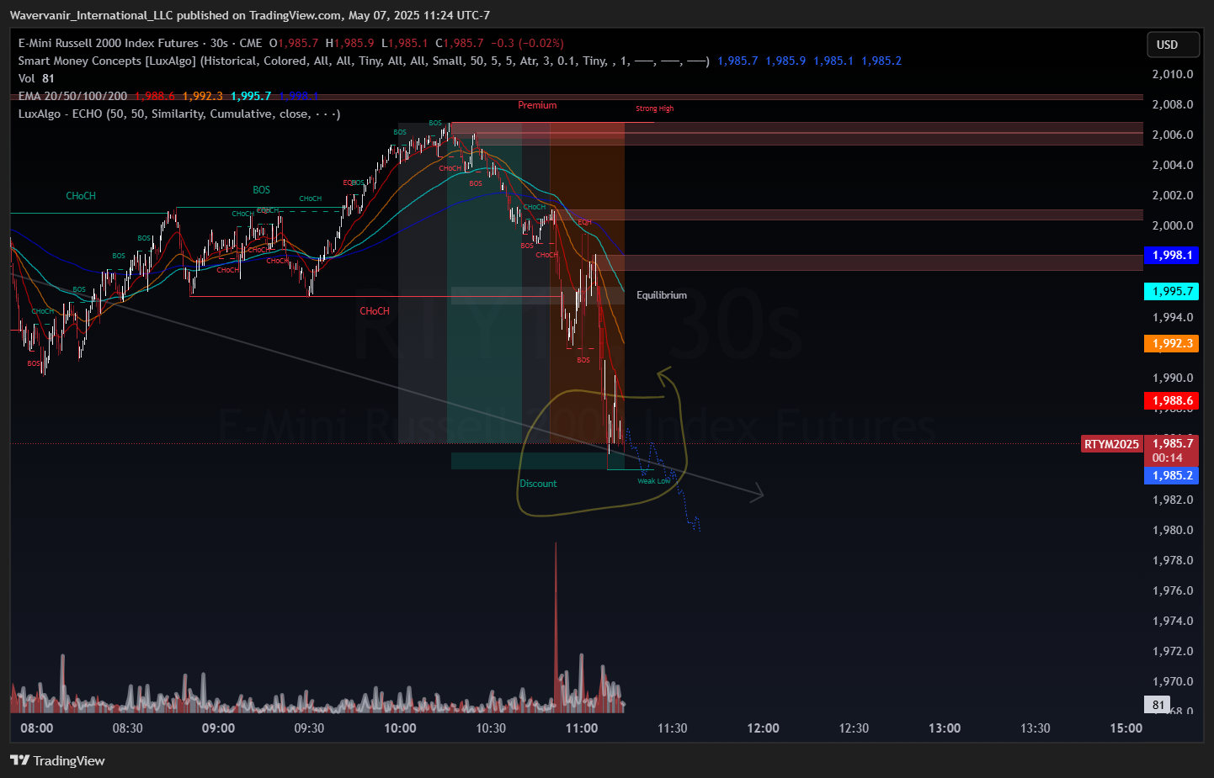Screen dimensions: 1214x778
Task: Click the Strong High label
Action: (x=654, y=108)
